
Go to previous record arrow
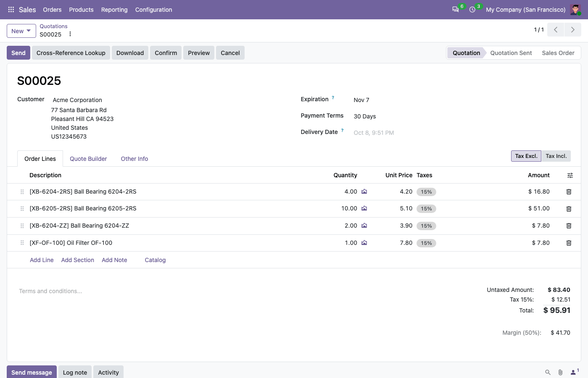(556, 30)
